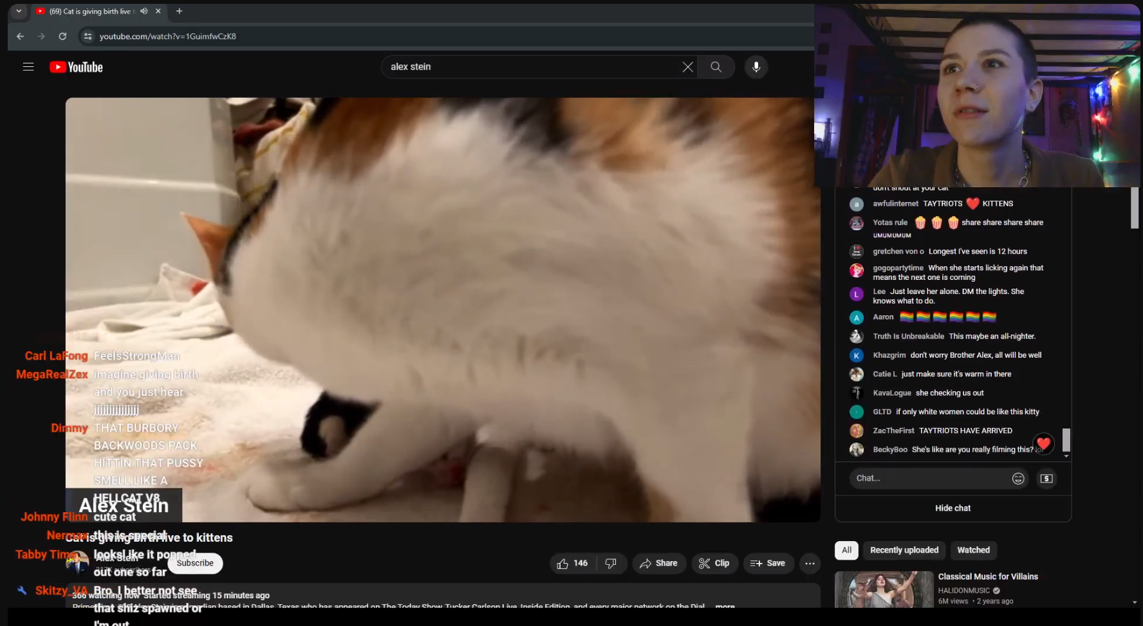Click Aaron's chat avatar
The height and width of the screenshot is (626, 1143).
point(857,317)
